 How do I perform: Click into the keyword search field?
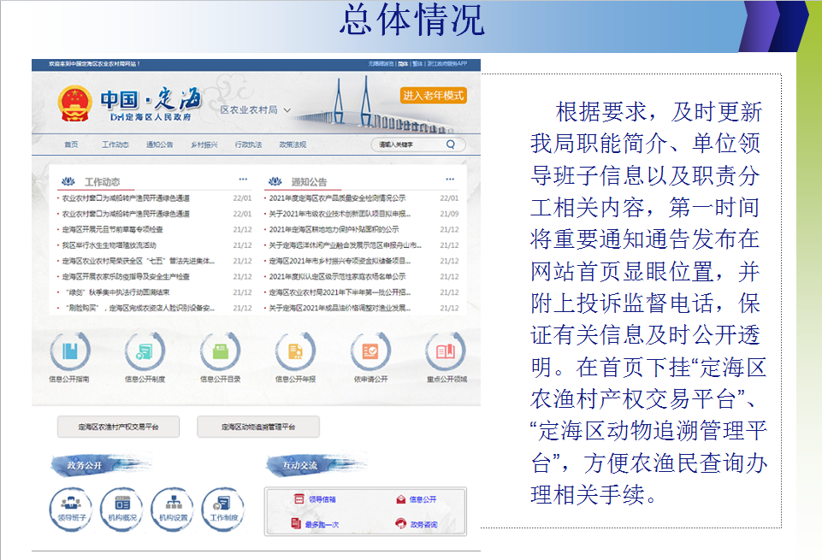pos(408,144)
